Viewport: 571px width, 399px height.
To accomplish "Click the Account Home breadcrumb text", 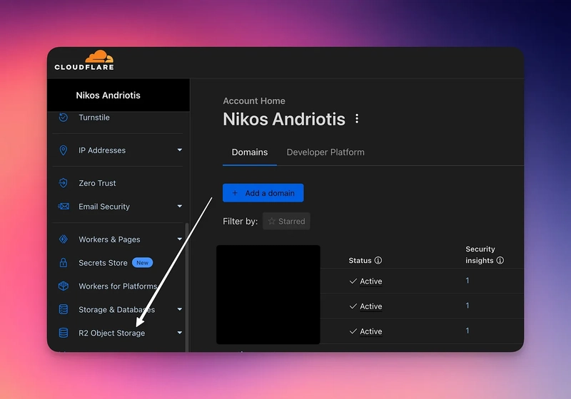I will coord(254,101).
